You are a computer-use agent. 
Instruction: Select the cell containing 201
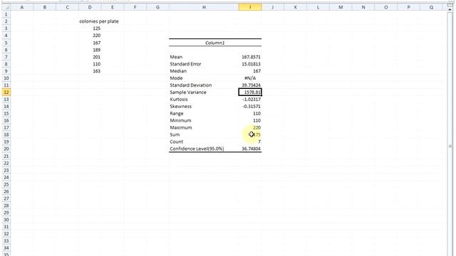(x=90, y=57)
